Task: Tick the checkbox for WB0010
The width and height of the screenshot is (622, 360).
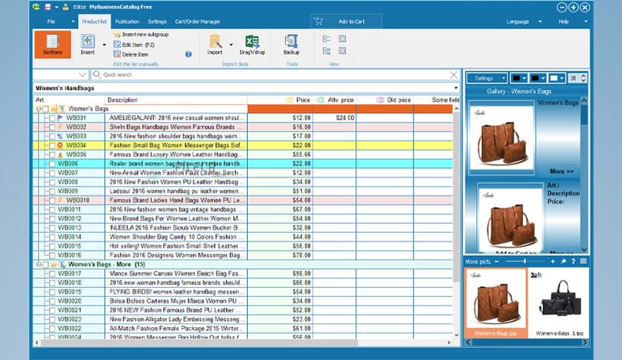Action: point(52,201)
